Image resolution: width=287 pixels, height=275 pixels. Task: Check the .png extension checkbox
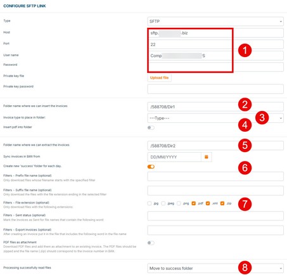pyautogui.click(x=179, y=203)
